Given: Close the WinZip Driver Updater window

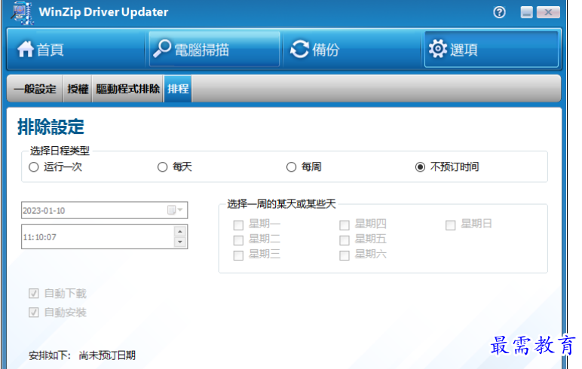Looking at the screenshot, I should (x=548, y=12).
